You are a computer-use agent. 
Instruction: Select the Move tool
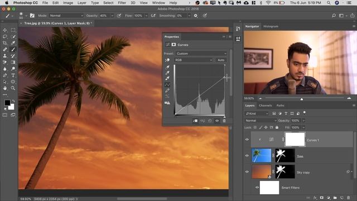5,30
